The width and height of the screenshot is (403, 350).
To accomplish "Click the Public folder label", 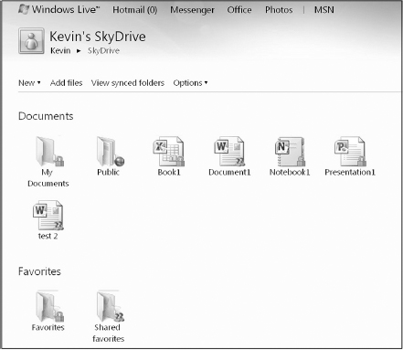I will pos(108,173).
